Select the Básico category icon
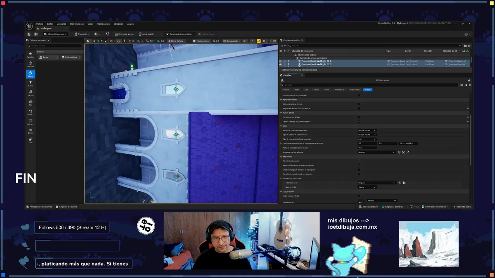This screenshot has width=495, height=278. coord(31,74)
